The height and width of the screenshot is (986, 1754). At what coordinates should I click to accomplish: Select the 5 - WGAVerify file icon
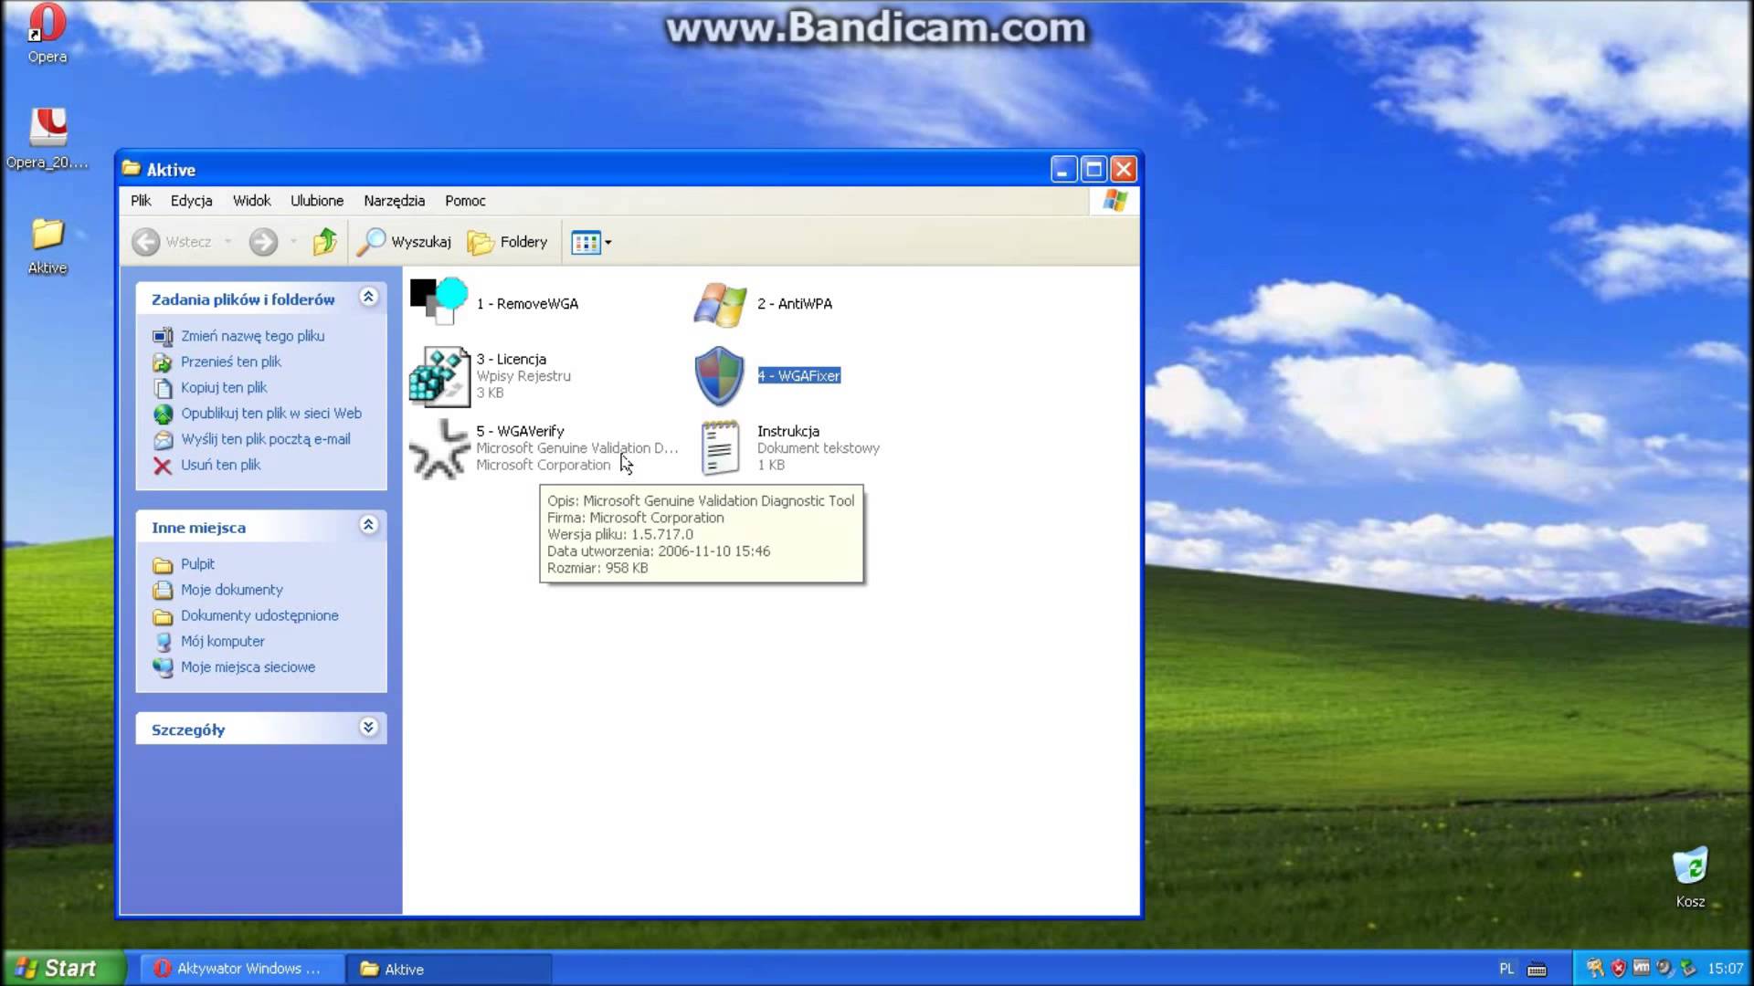[x=439, y=448]
